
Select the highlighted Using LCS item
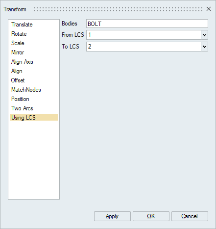[34, 118]
